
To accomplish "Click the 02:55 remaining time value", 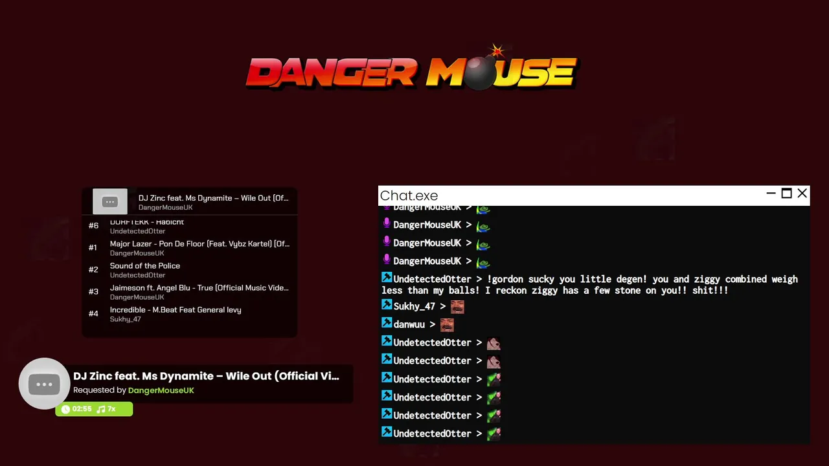I will point(82,409).
